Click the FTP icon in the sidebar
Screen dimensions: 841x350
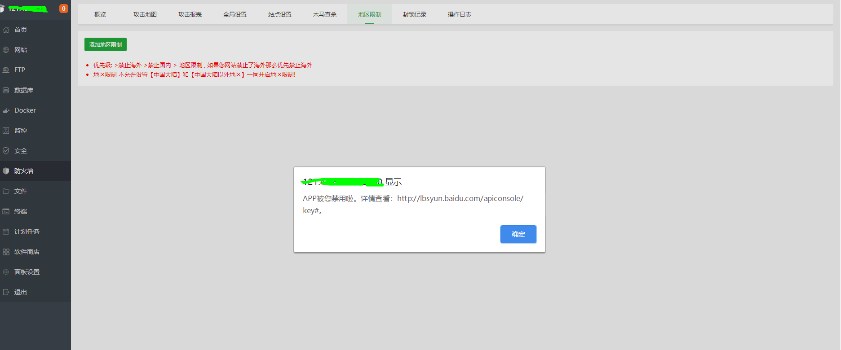click(x=6, y=70)
